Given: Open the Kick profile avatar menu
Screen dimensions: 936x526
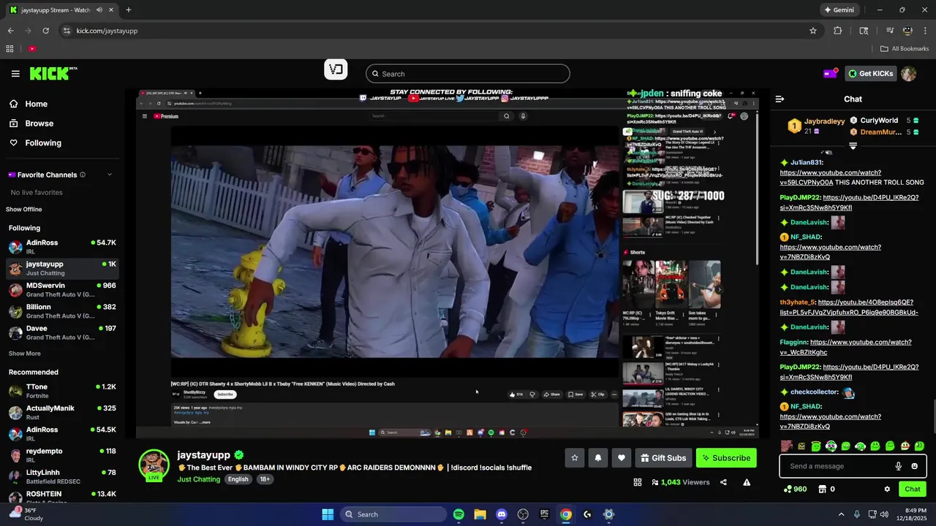Looking at the screenshot, I should [909, 74].
